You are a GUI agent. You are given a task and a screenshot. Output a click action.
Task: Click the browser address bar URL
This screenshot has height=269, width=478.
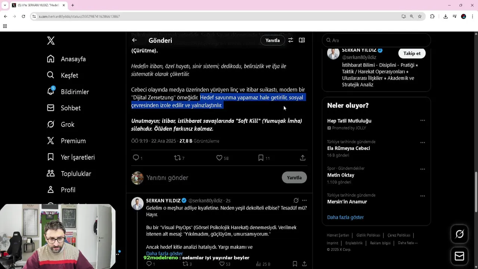(79, 16)
